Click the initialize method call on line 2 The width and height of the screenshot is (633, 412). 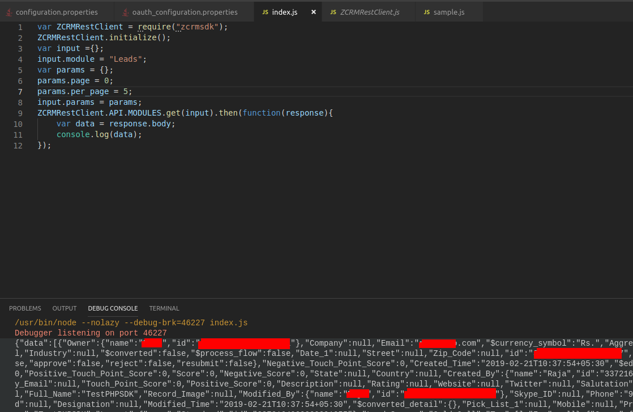pyautogui.click(x=133, y=37)
